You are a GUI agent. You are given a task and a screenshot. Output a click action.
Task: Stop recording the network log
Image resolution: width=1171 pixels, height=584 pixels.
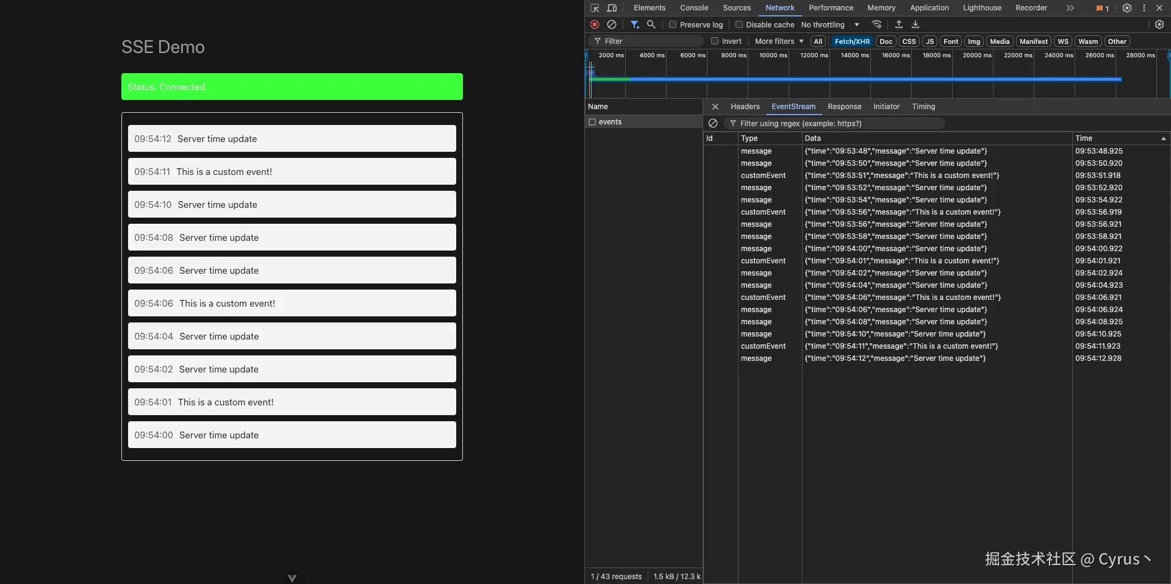coord(595,24)
